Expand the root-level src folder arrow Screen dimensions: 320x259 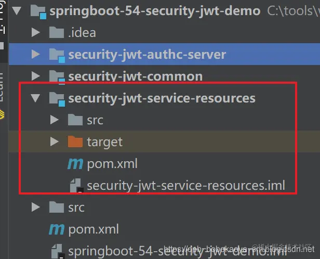(x=36, y=207)
